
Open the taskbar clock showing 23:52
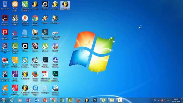tap(176, 100)
